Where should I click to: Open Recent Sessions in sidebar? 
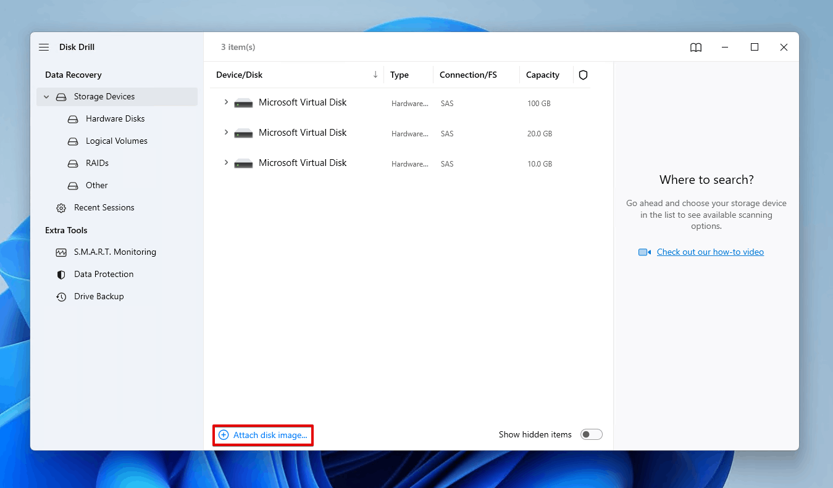104,207
